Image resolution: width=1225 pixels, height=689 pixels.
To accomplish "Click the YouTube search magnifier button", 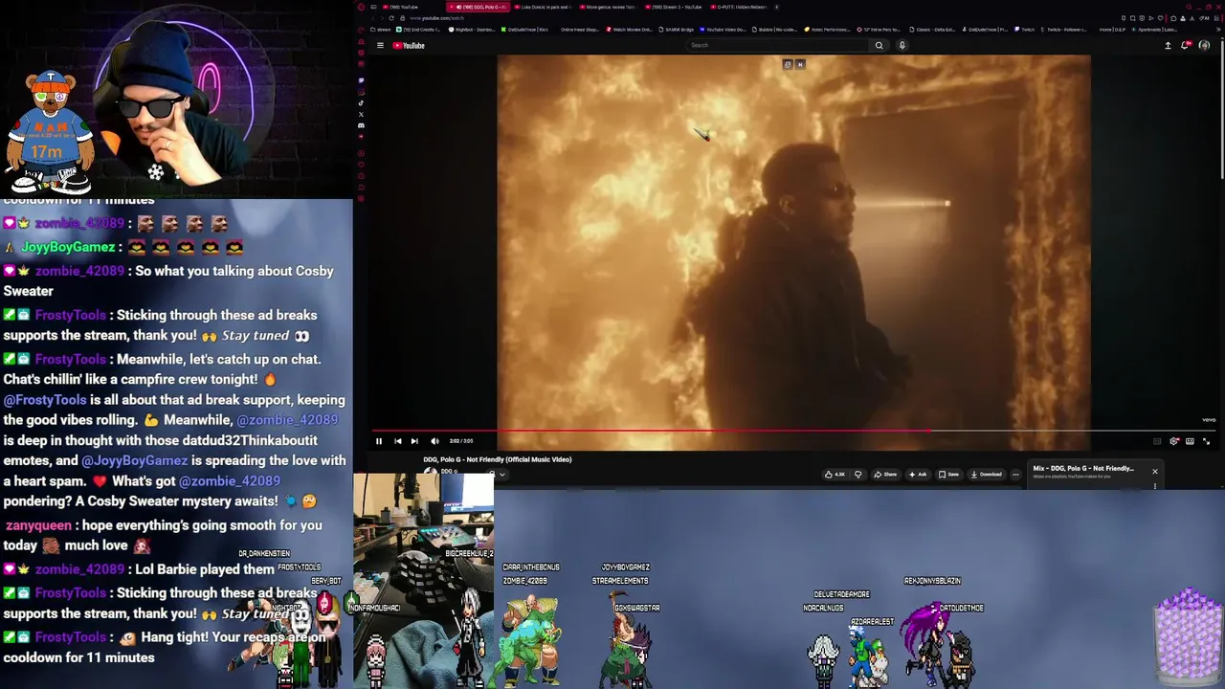I will tap(879, 45).
